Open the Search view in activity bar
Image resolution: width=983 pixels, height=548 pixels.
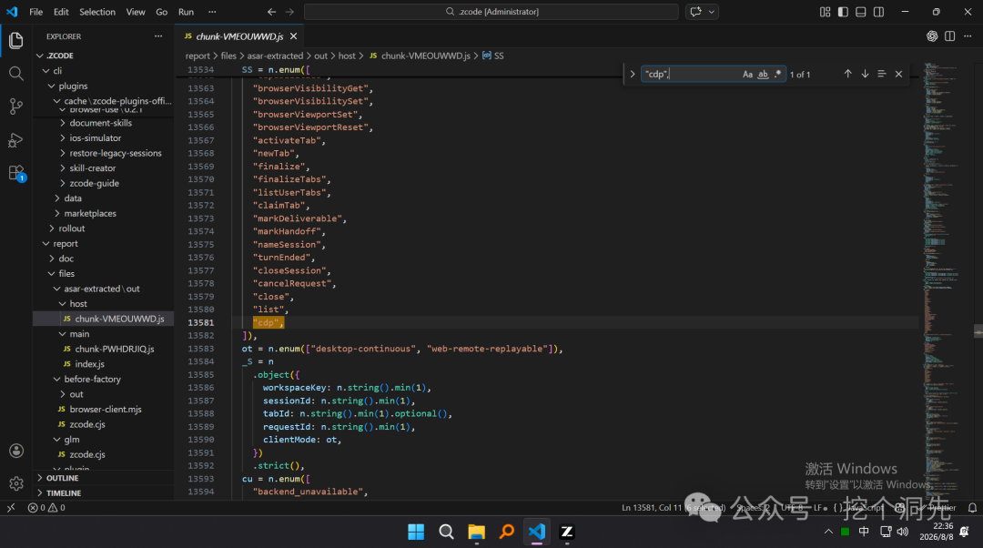coord(16,74)
